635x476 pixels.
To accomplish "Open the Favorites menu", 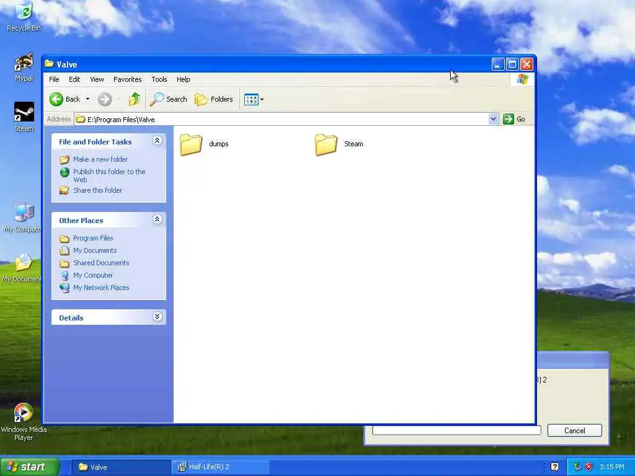I will pyautogui.click(x=128, y=79).
